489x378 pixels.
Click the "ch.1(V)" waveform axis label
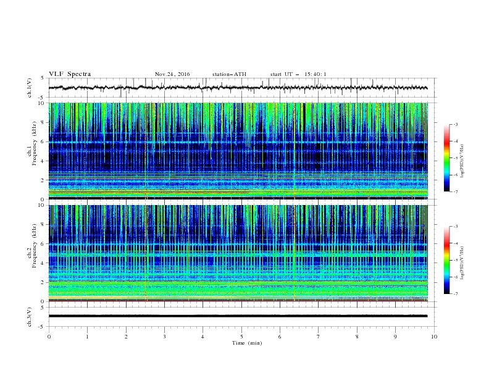point(30,88)
